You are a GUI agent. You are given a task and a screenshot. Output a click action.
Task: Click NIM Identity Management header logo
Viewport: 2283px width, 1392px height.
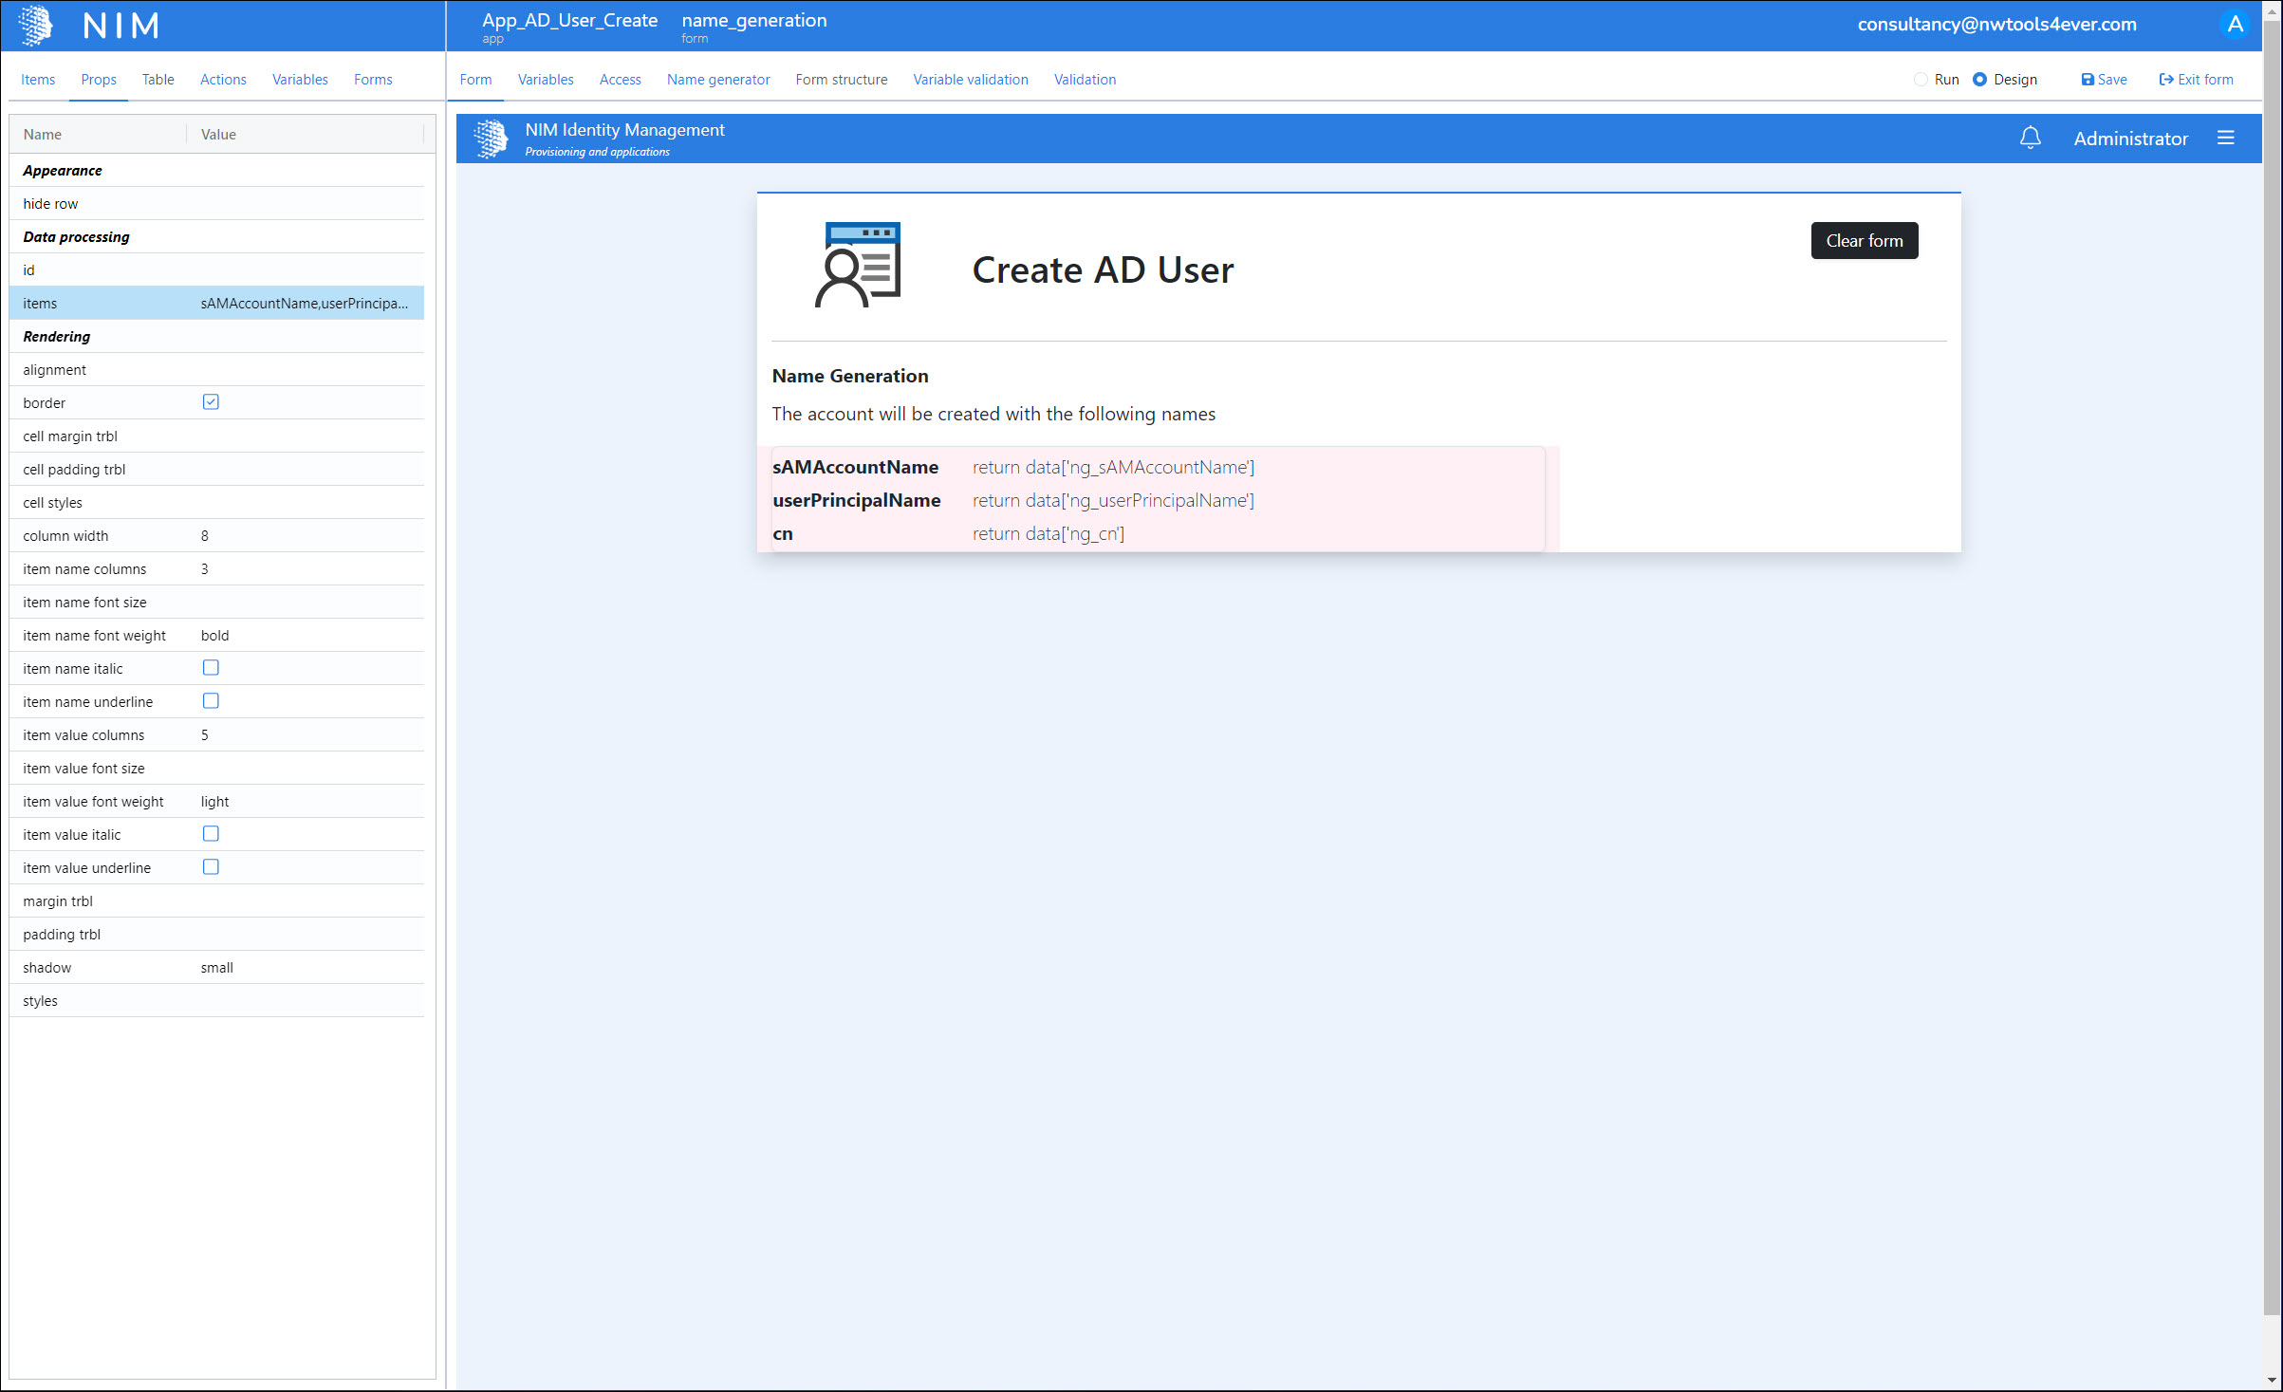pos(491,139)
